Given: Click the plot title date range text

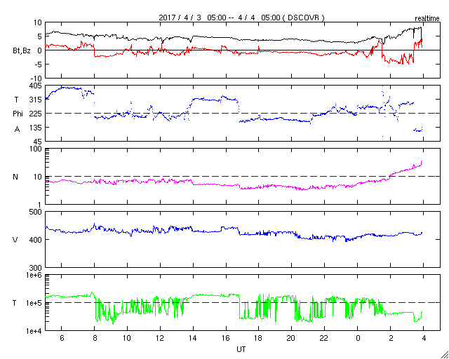Looking at the screenshot, I should tap(241, 18).
